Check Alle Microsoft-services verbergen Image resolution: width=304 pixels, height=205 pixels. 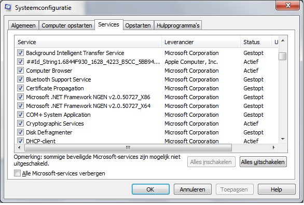(x=17, y=173)
